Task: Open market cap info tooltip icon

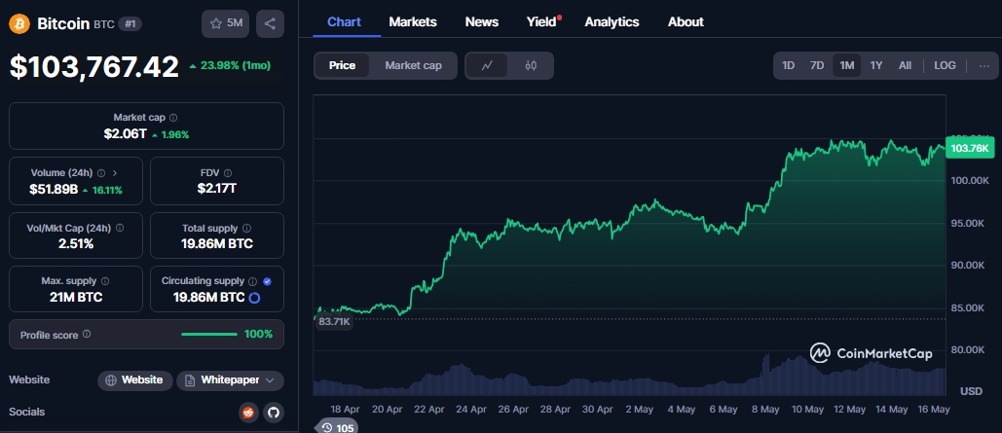Action: (x=173, y=118)
